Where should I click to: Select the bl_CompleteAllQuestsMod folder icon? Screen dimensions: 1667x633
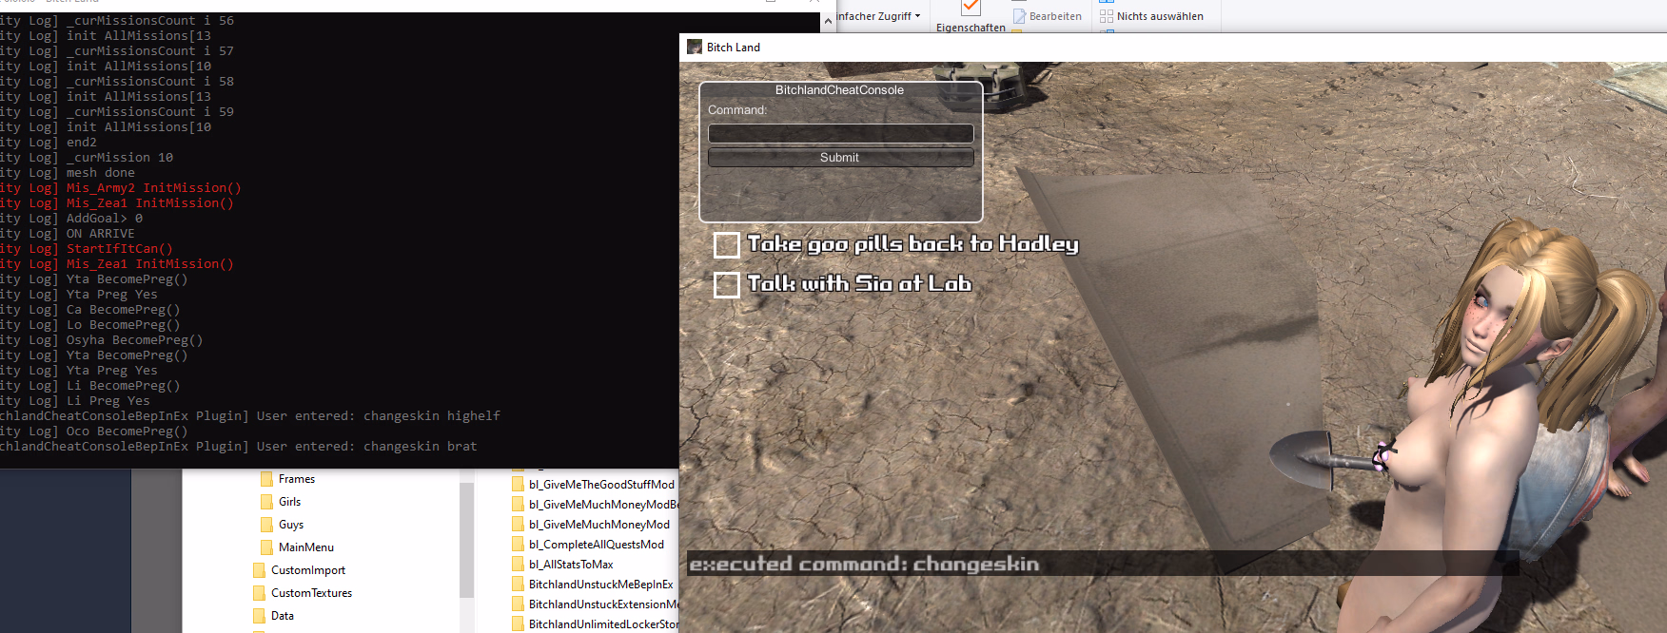[x=519, y=545]
